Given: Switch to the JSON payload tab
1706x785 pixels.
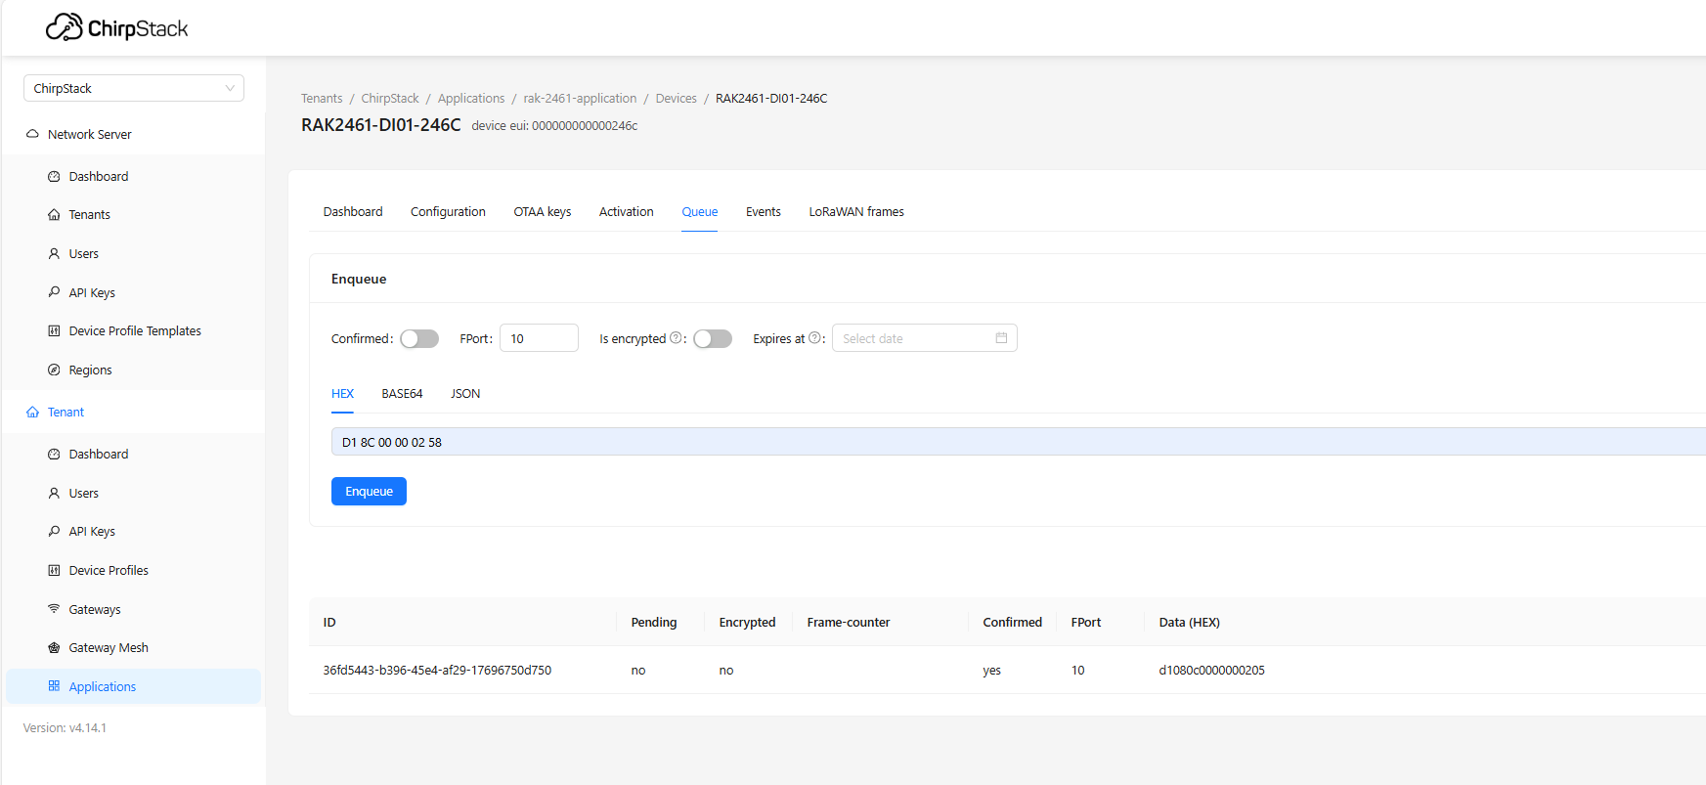Looking at the screenshot, I should pos(465,394).
